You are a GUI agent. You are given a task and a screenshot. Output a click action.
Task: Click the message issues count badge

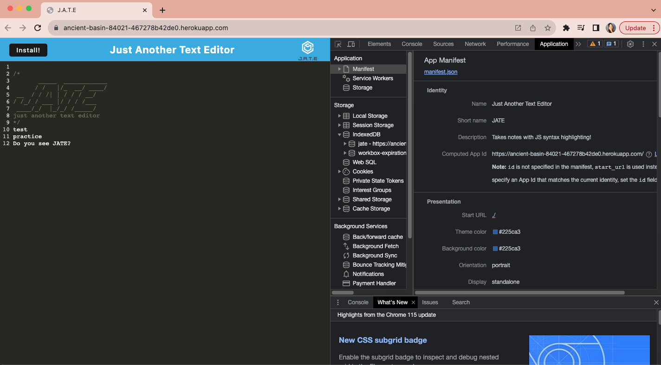pyautogui.click(x=611, y=44)
